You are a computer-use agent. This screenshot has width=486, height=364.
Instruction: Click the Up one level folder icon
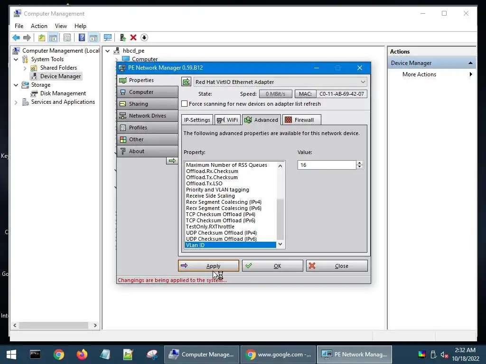[42, 38]
